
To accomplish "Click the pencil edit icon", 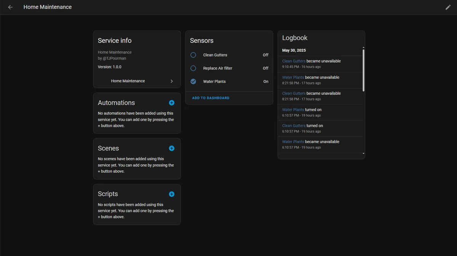I will [448, 7].
